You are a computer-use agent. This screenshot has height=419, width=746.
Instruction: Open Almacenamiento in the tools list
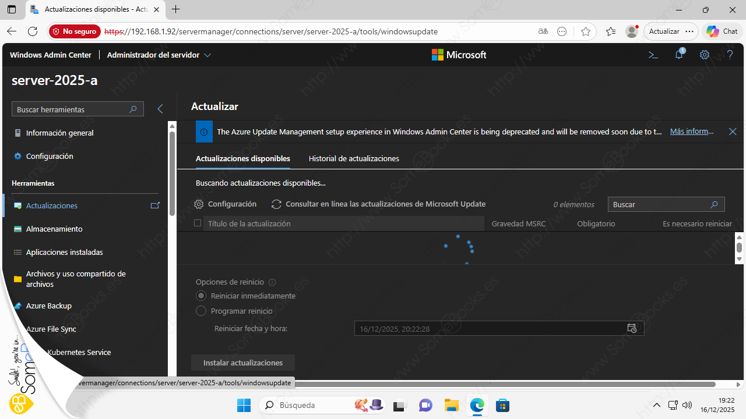[54, 229]
